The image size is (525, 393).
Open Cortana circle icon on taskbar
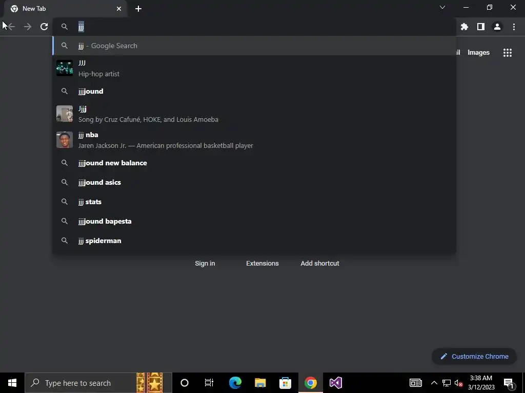click(185, 383)
